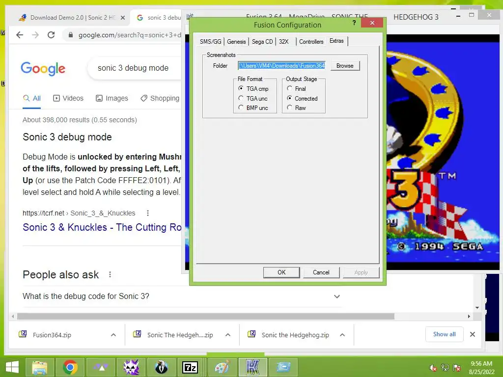
Task: Open the purple triangle taskbar icon
Action: click(100, 367)
